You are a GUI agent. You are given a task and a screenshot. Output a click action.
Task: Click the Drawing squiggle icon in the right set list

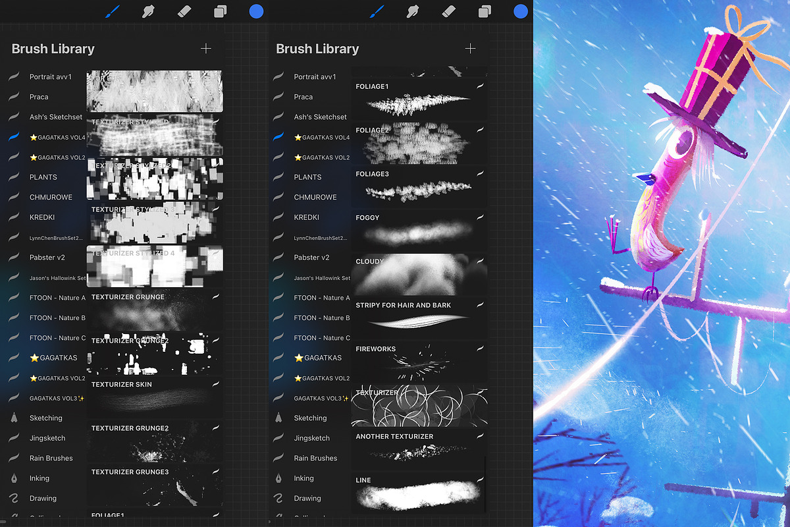click(279, 498)
